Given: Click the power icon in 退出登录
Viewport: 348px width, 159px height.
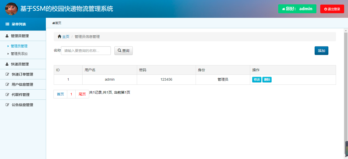Looking at the screenshot, I should point(326,9).
